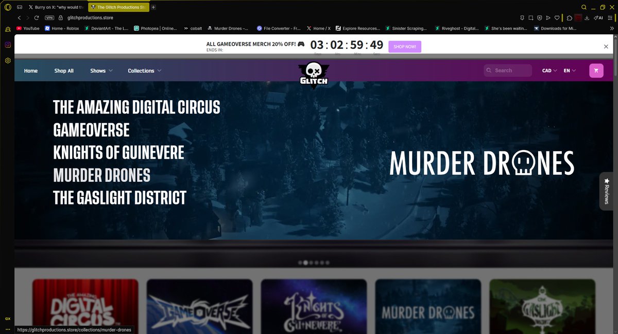Screen dimensions: 618x334
Task: Open the DeviantArt bookmark
Action: pos(107,28)
